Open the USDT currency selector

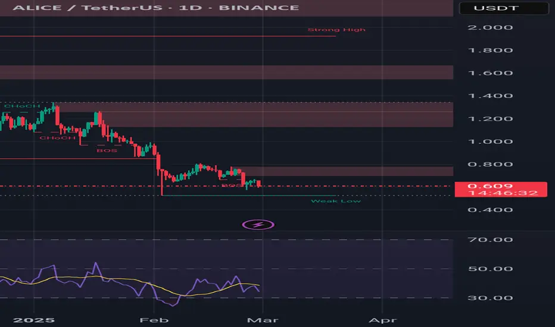504,8
